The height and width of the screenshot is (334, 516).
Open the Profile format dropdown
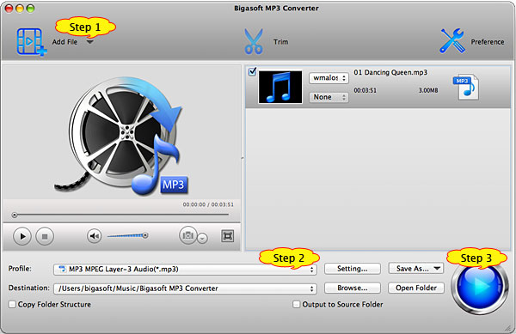tap(185, 270)
